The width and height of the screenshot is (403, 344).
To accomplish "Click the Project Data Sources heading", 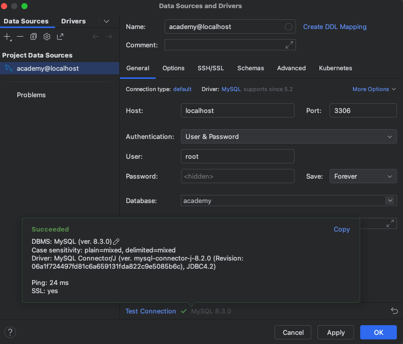I will coord(37,55).
